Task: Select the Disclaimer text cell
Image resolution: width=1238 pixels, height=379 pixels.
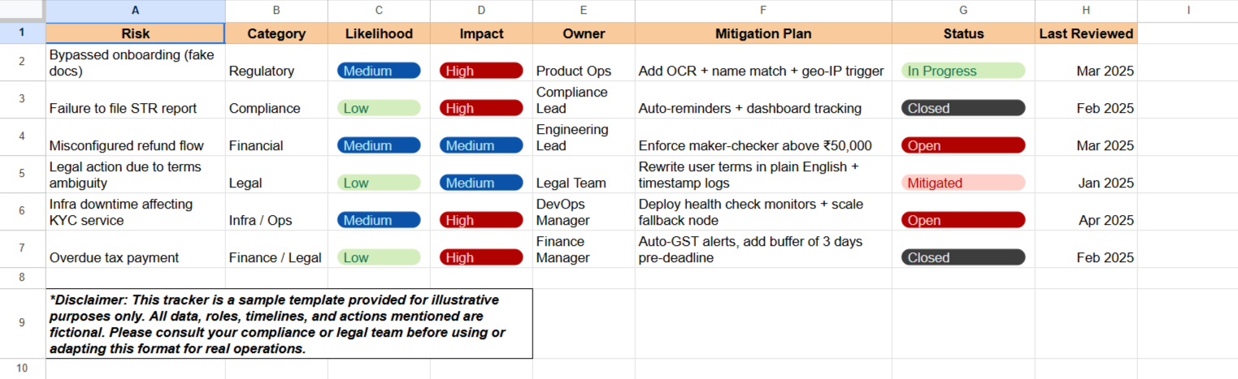Action: 289,324
